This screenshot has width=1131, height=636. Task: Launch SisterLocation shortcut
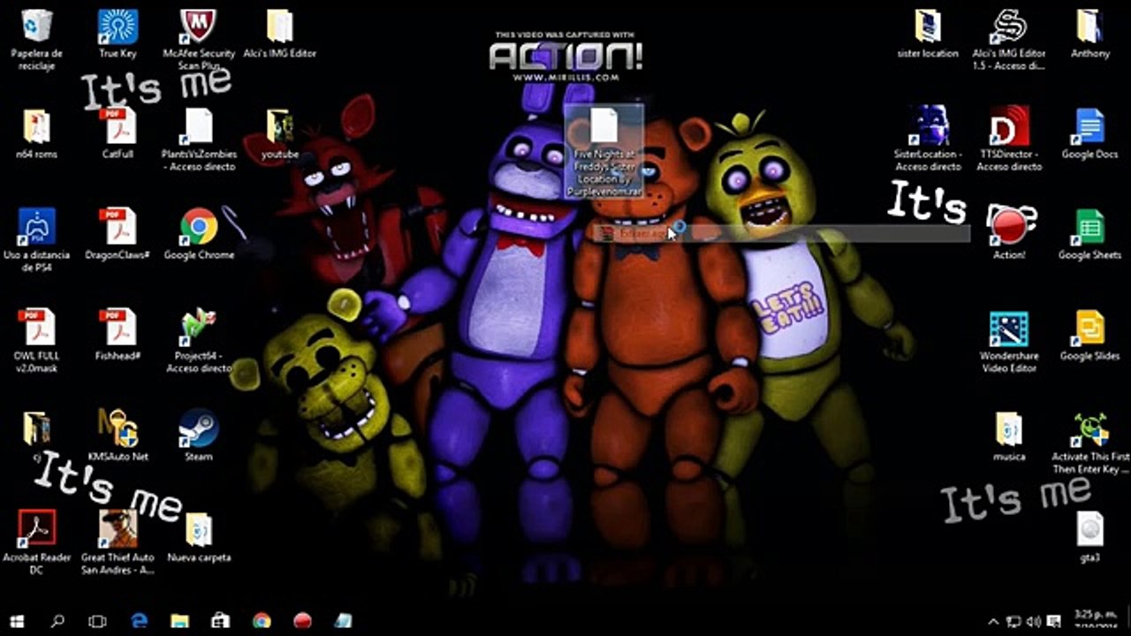[x=928, y=140]
